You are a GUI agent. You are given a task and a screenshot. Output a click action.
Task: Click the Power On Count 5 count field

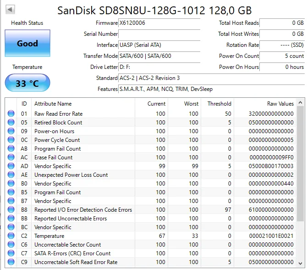tap(282, 56)
